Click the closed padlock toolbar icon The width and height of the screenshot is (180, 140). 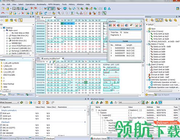[x=90, y=13]
